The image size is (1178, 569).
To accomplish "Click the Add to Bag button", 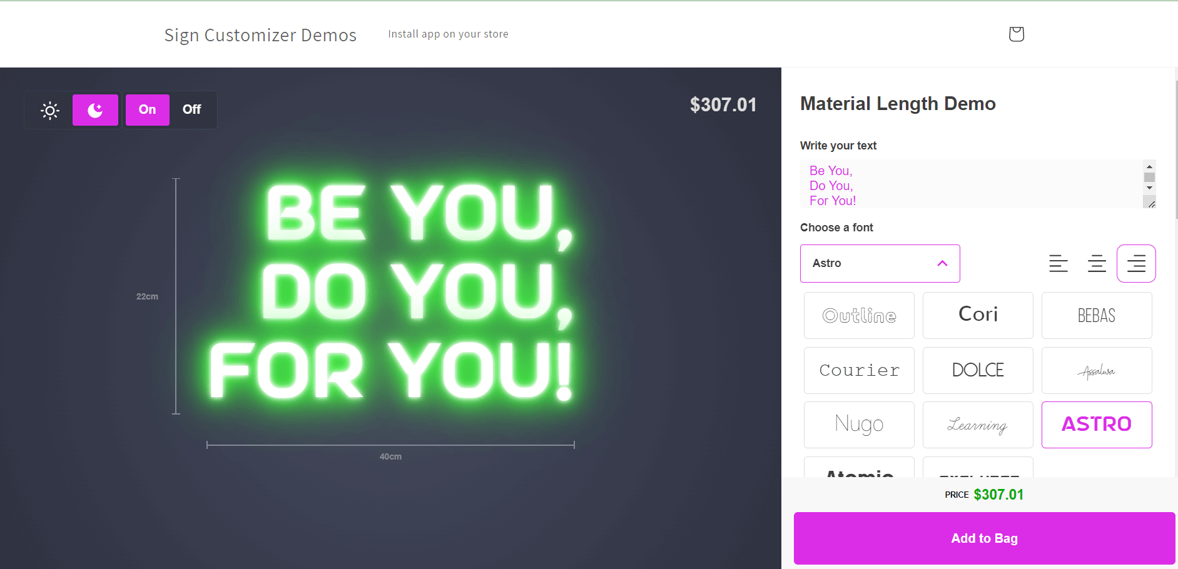I will (984, 538).
